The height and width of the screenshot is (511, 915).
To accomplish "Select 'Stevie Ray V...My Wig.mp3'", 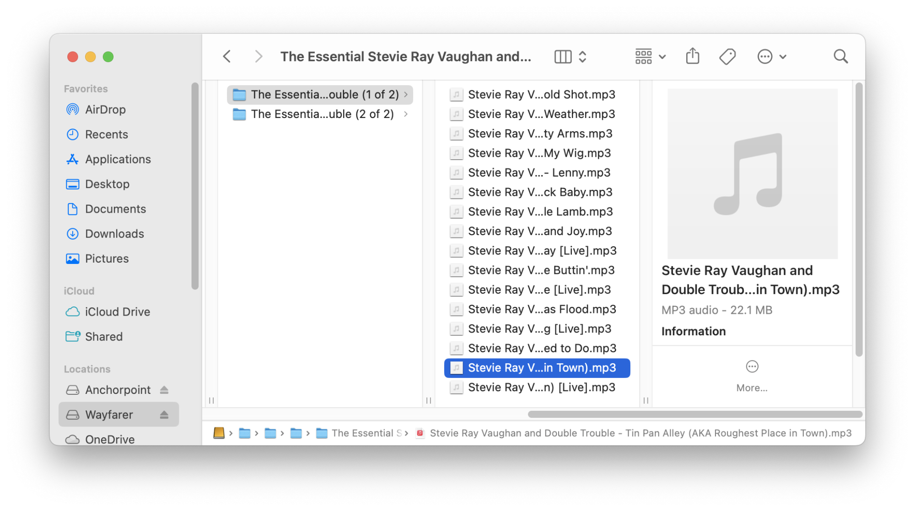I will point(537,153).
